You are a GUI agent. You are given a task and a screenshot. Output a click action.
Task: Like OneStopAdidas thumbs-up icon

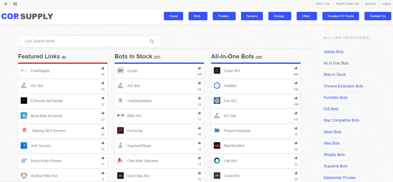[x=199, y=98]
